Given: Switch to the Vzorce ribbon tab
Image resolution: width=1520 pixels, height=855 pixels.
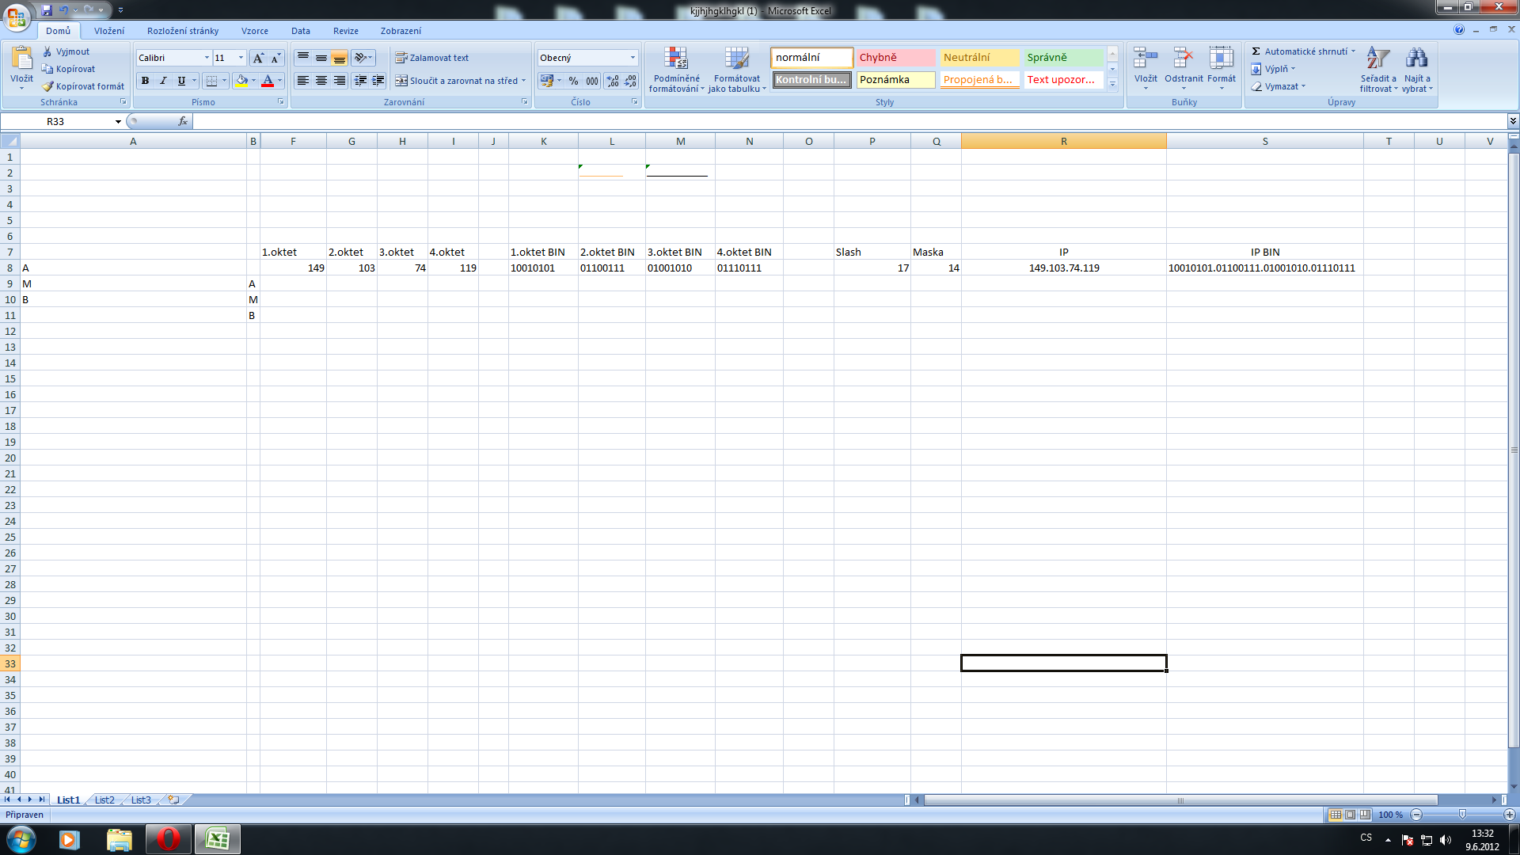Looking at the screenshot, I should [x=254, y=31].
